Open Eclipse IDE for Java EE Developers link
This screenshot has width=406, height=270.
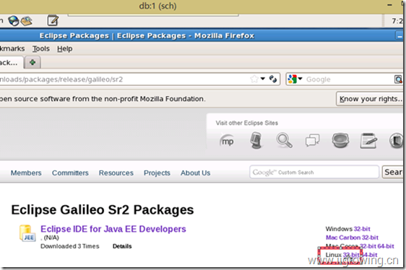[x=113, y=229]
